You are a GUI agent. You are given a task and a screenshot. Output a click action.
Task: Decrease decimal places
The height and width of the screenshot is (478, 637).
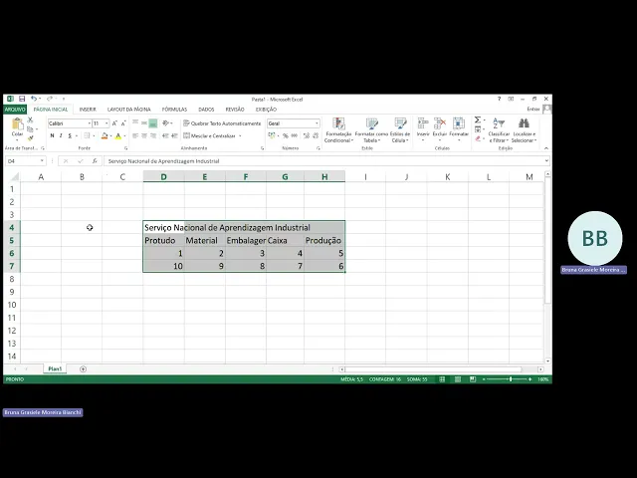pos(316,135)
